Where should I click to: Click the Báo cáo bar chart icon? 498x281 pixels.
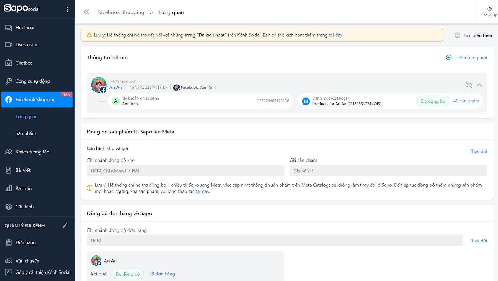click(9, 188)
